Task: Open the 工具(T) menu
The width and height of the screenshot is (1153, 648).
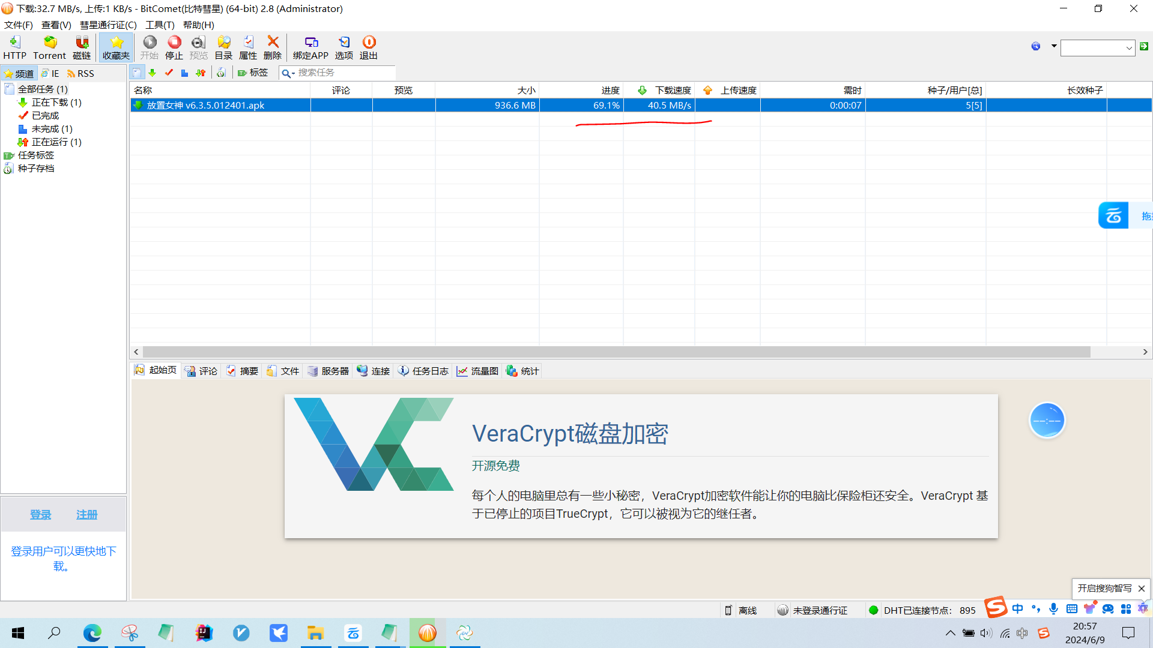Action: pyautogui.click(x=160, y=25)
